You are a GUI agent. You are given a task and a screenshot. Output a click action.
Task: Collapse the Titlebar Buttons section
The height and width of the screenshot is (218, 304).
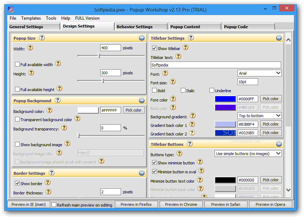pyautogui.click(x=279, y=144)
